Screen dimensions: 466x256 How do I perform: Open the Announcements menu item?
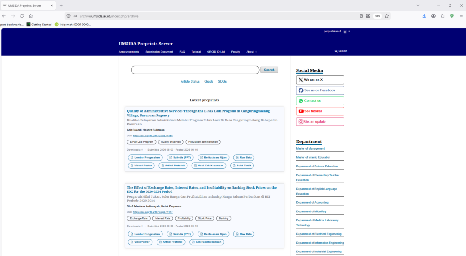point(129,52)
